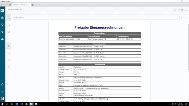Click the annotation comment icon in the preview toolbar
Screen dimensions: 189x106
tap(9, 67)
